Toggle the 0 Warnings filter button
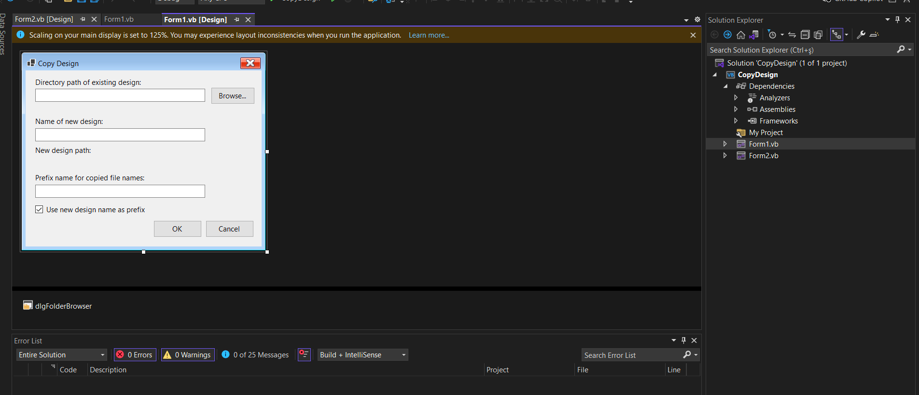 pyautogui.click(x=188, y=355)
